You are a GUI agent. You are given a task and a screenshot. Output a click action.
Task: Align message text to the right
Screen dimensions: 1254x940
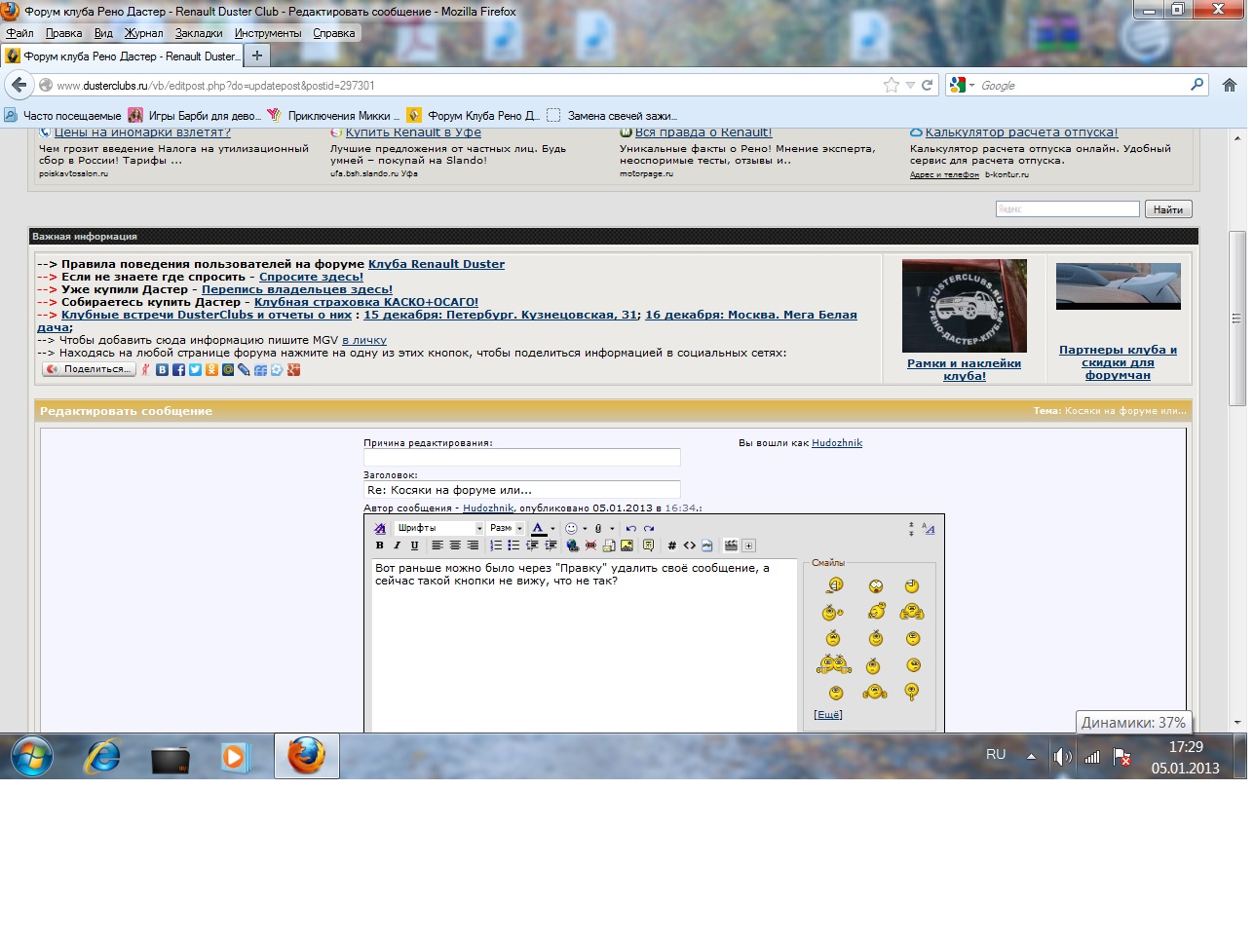473,545
